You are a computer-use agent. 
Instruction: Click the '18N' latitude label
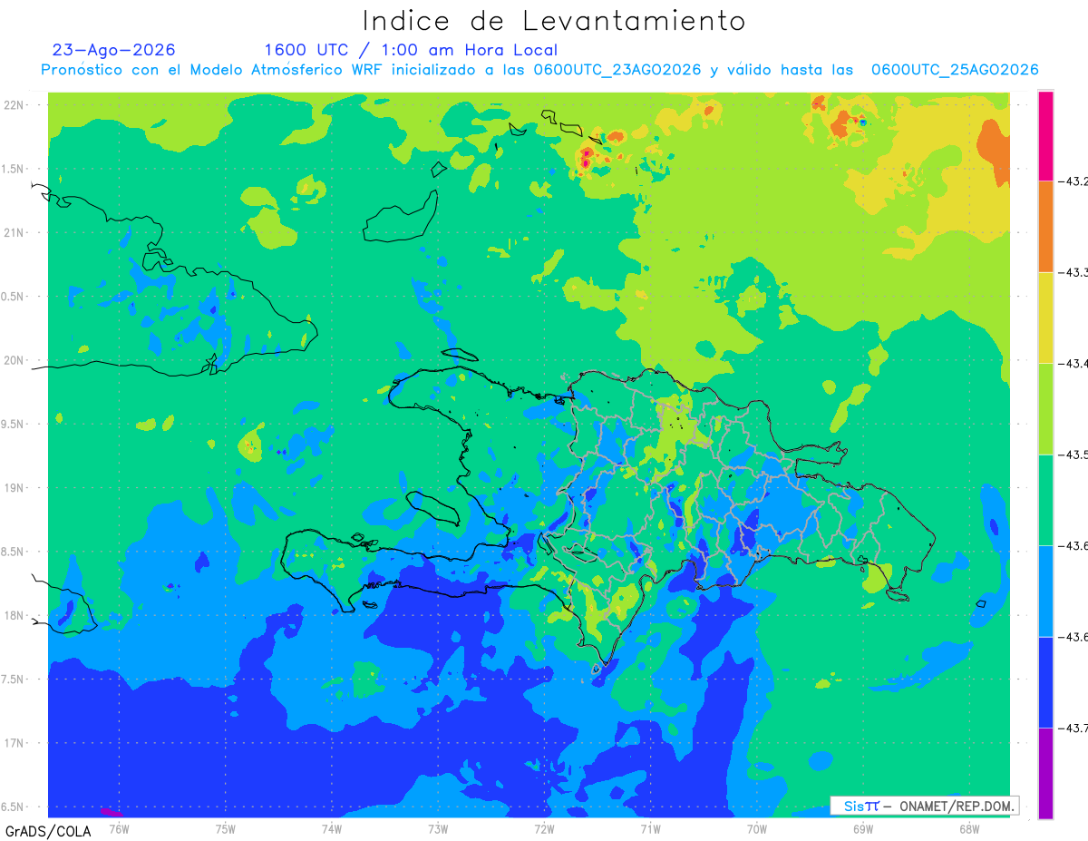[x=15, y=615]
